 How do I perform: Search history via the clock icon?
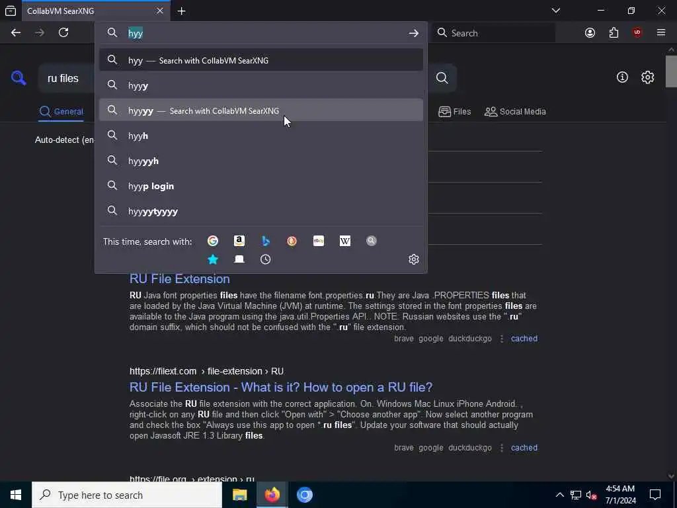tap(266, 259)
